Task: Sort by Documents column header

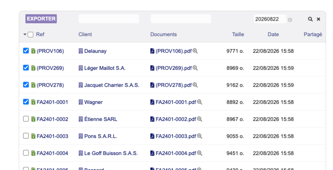Action: coord(164,34)
